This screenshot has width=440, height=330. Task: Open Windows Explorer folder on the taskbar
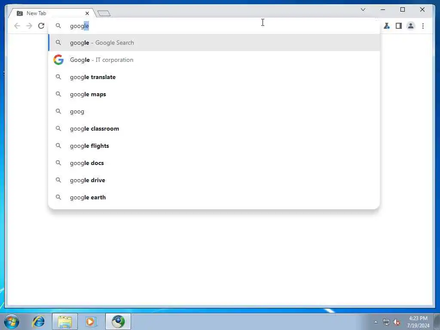click(65, 321)
